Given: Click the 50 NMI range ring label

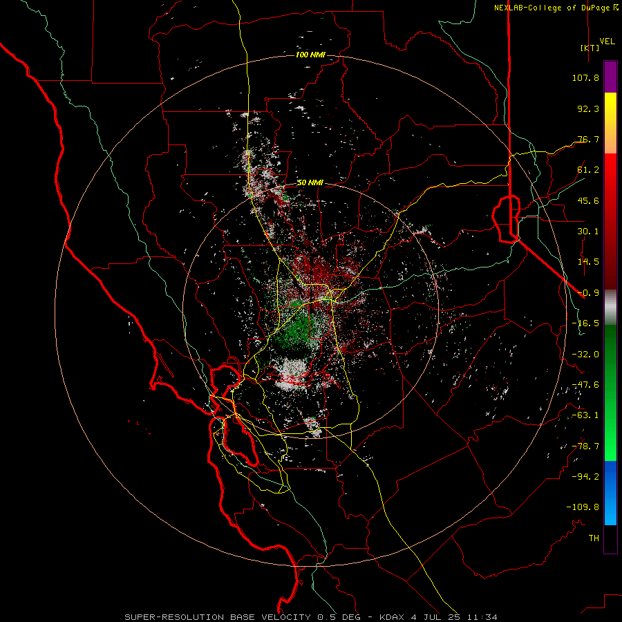Looking at the screenshot, I should pyautogui.click(x=310, y=183).
